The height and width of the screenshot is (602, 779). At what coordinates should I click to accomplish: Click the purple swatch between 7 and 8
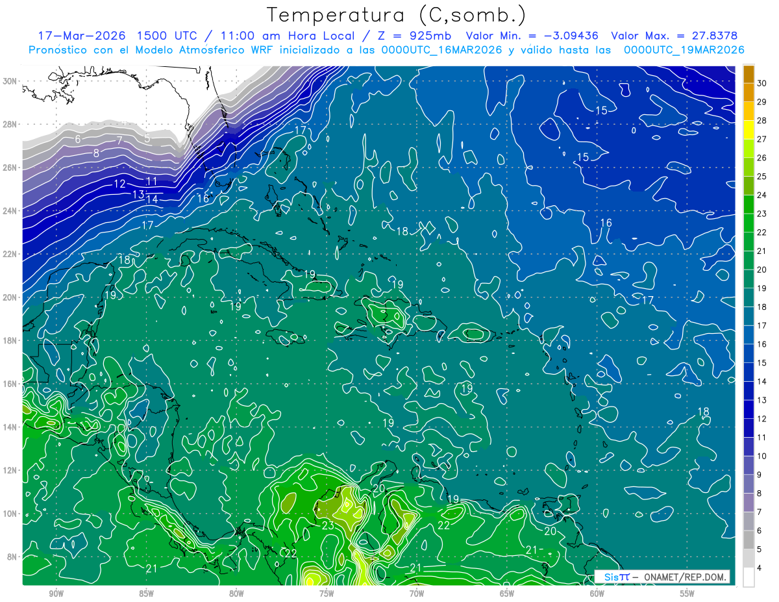click(x=749, y=503)
